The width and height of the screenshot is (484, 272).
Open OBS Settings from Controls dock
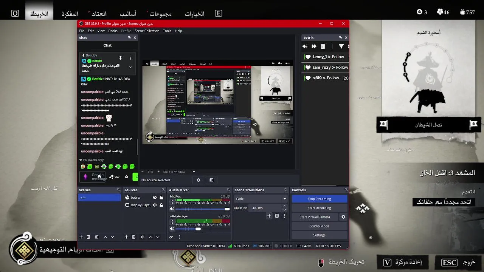[x=319, y=235]
